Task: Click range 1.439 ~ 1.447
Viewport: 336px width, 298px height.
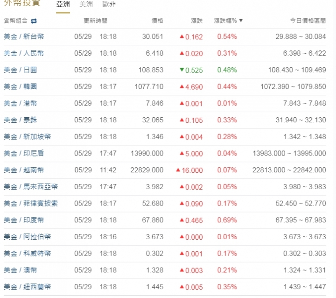Action: pyautogui.click(x=304, y=287)
